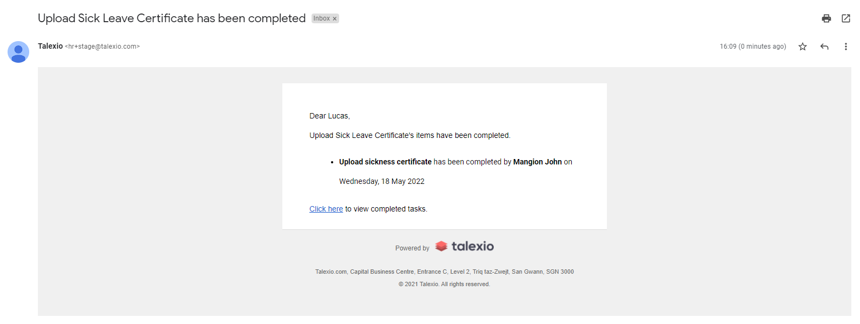The image size is (860, 324).
Task: Click the Talexio sender name
Action: pyautogui.click(x=50, y=46)
